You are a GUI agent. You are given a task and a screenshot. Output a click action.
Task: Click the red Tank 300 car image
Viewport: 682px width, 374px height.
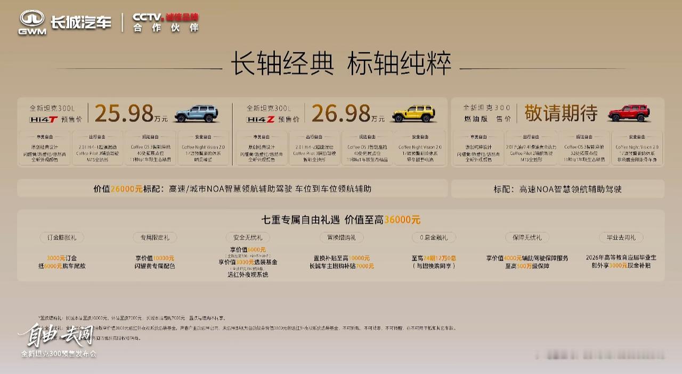pos(629,113)
